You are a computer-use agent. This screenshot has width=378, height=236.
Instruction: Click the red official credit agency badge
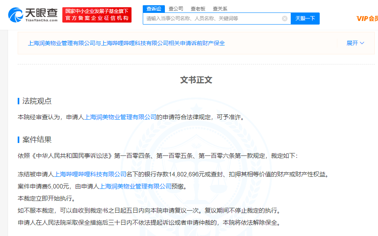pos(97,15)
